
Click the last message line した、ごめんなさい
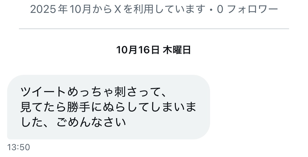pos(73,122)
